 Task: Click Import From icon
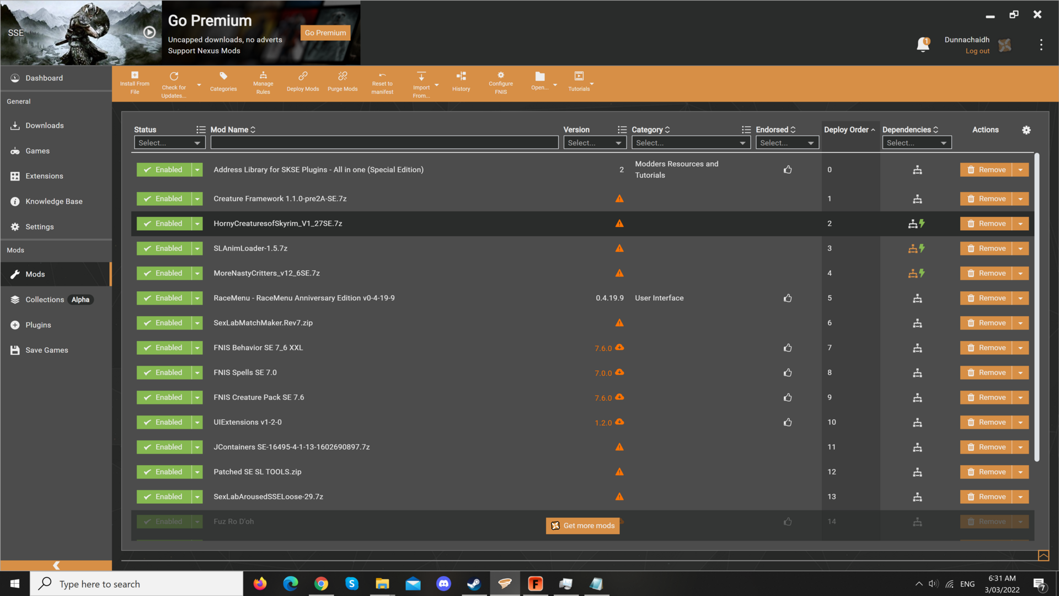coord(421,76)
